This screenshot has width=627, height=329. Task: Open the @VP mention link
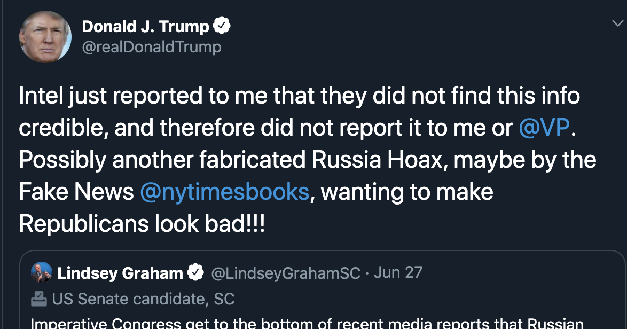(x=544, y=128)
